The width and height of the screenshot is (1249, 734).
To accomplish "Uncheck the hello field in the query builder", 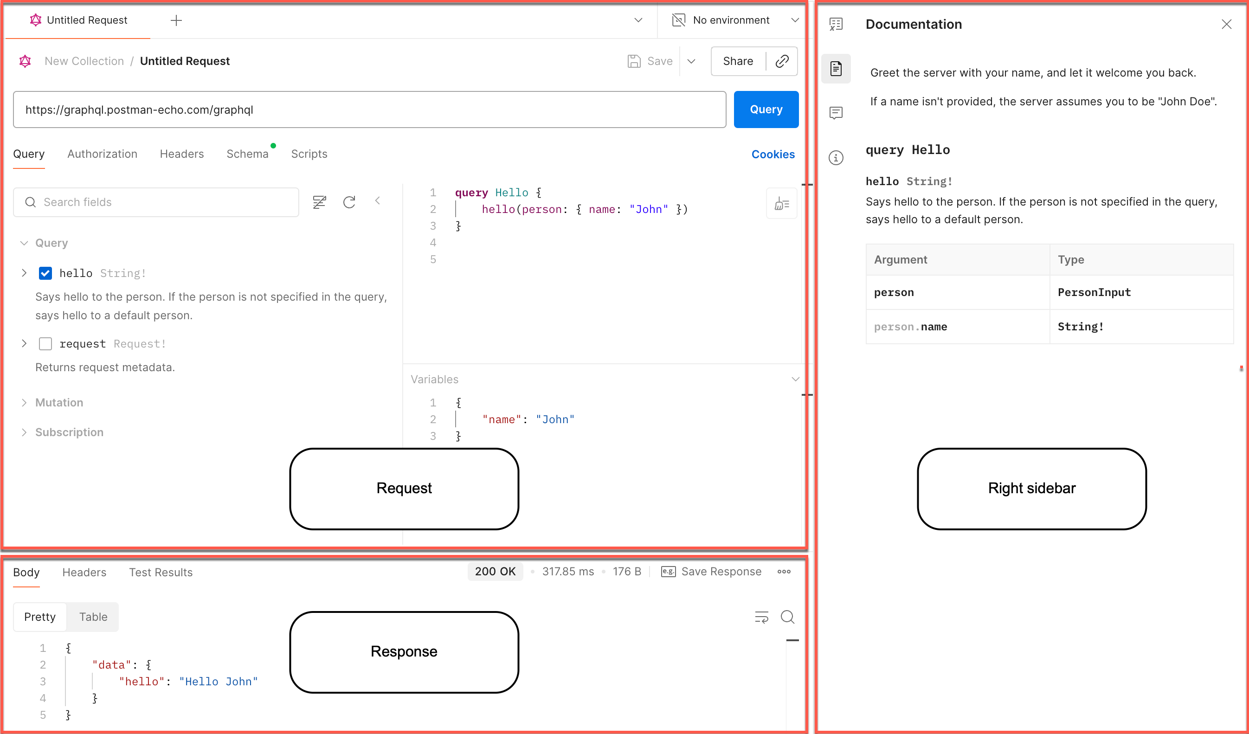I will (x=45, y=273).
